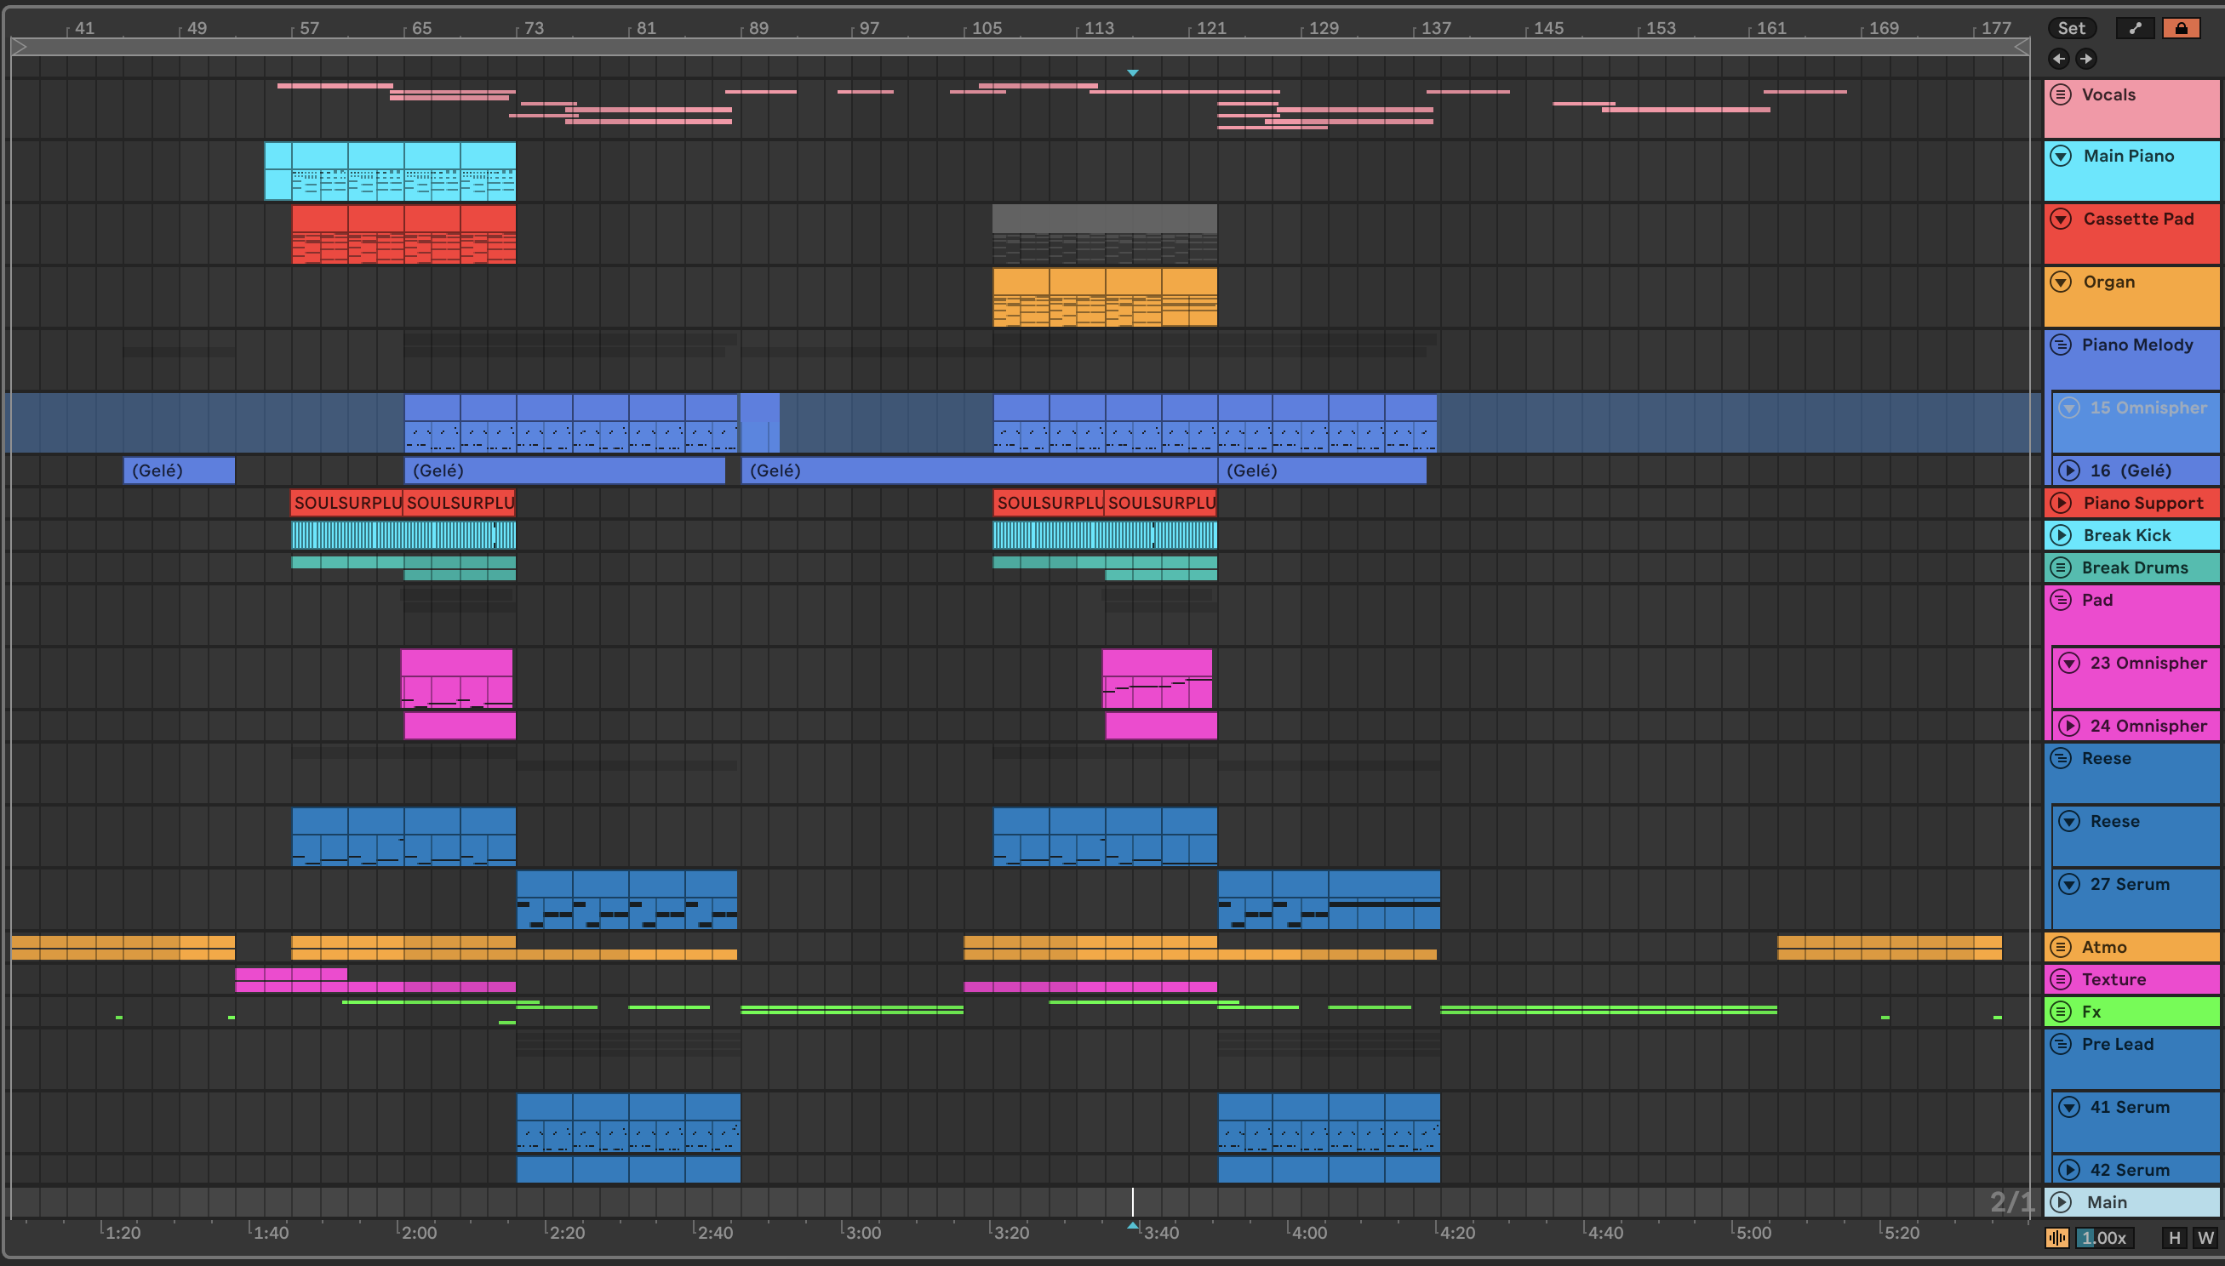Screen dimensions: 2225x1266
Task: Toggle the orange waveform zoom icon
Action: point(2057,1238)
